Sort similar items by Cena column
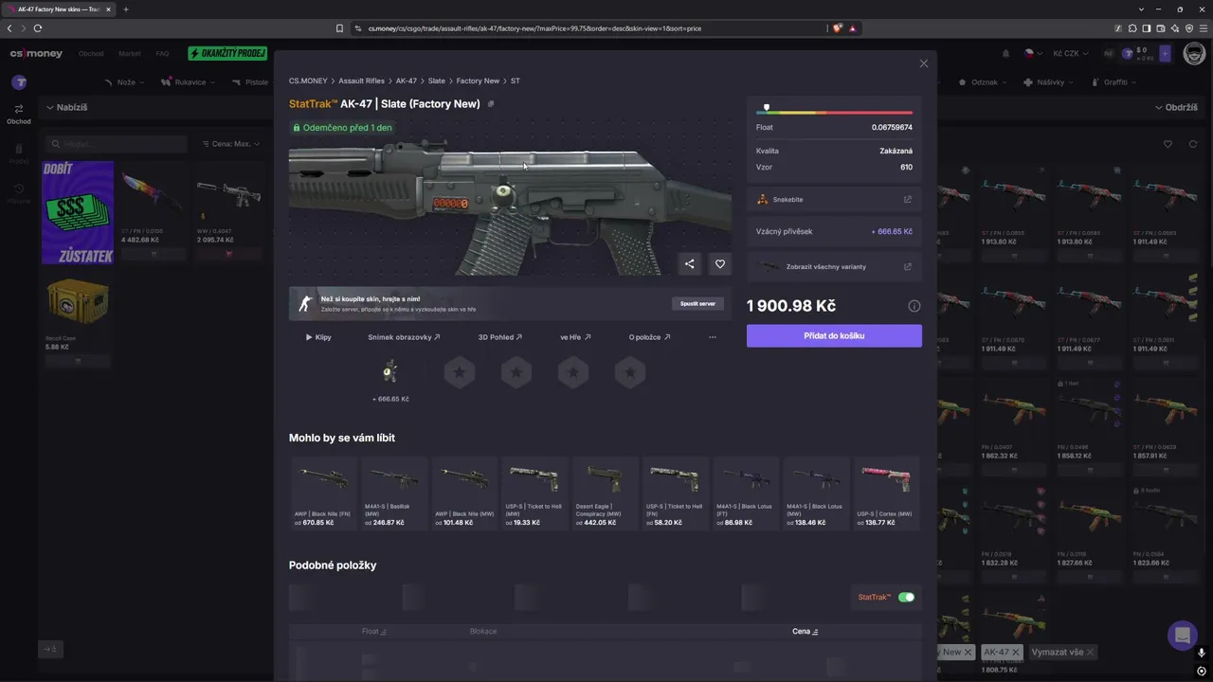Viewport: 1213px width, 682px height. [x=806, y=631]
